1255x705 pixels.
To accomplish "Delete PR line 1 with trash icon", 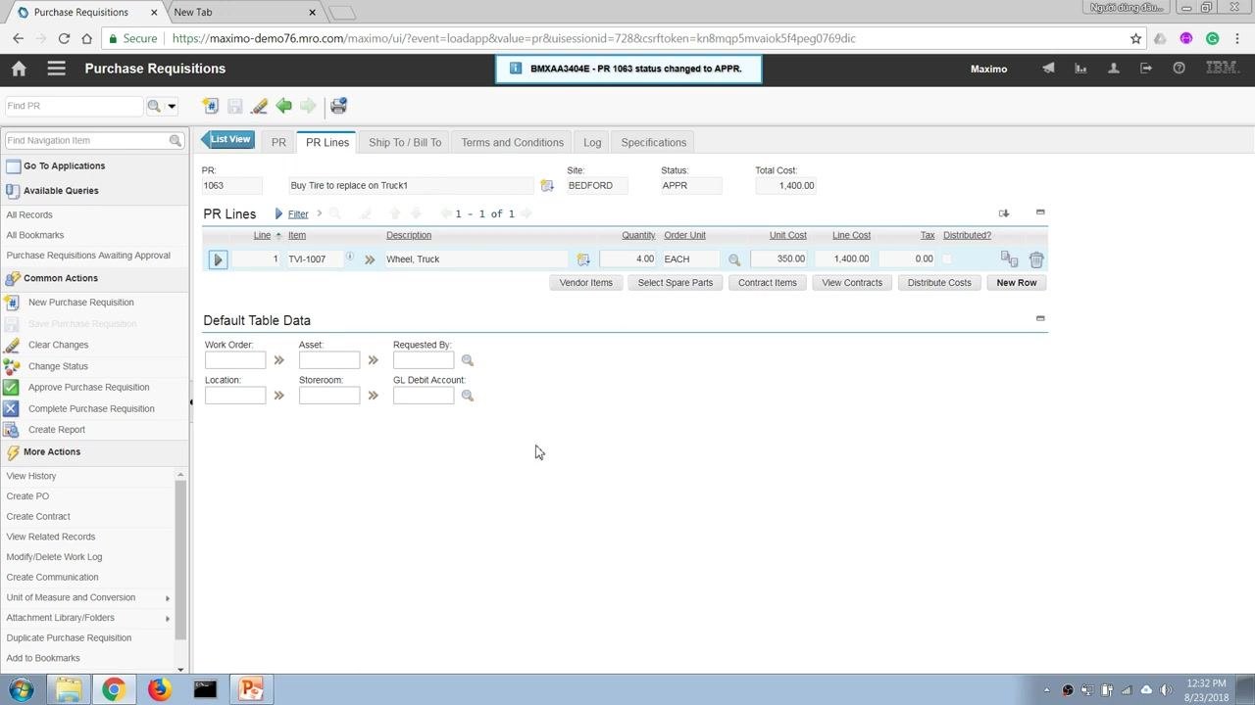I will (x=1036, y=259).
